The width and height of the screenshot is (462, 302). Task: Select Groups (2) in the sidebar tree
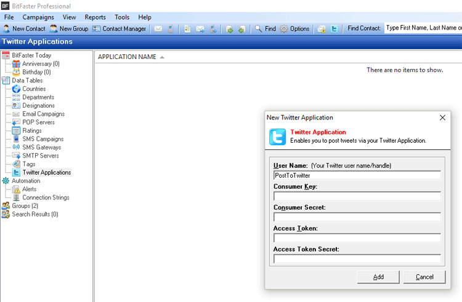click(x=25, y=206)
